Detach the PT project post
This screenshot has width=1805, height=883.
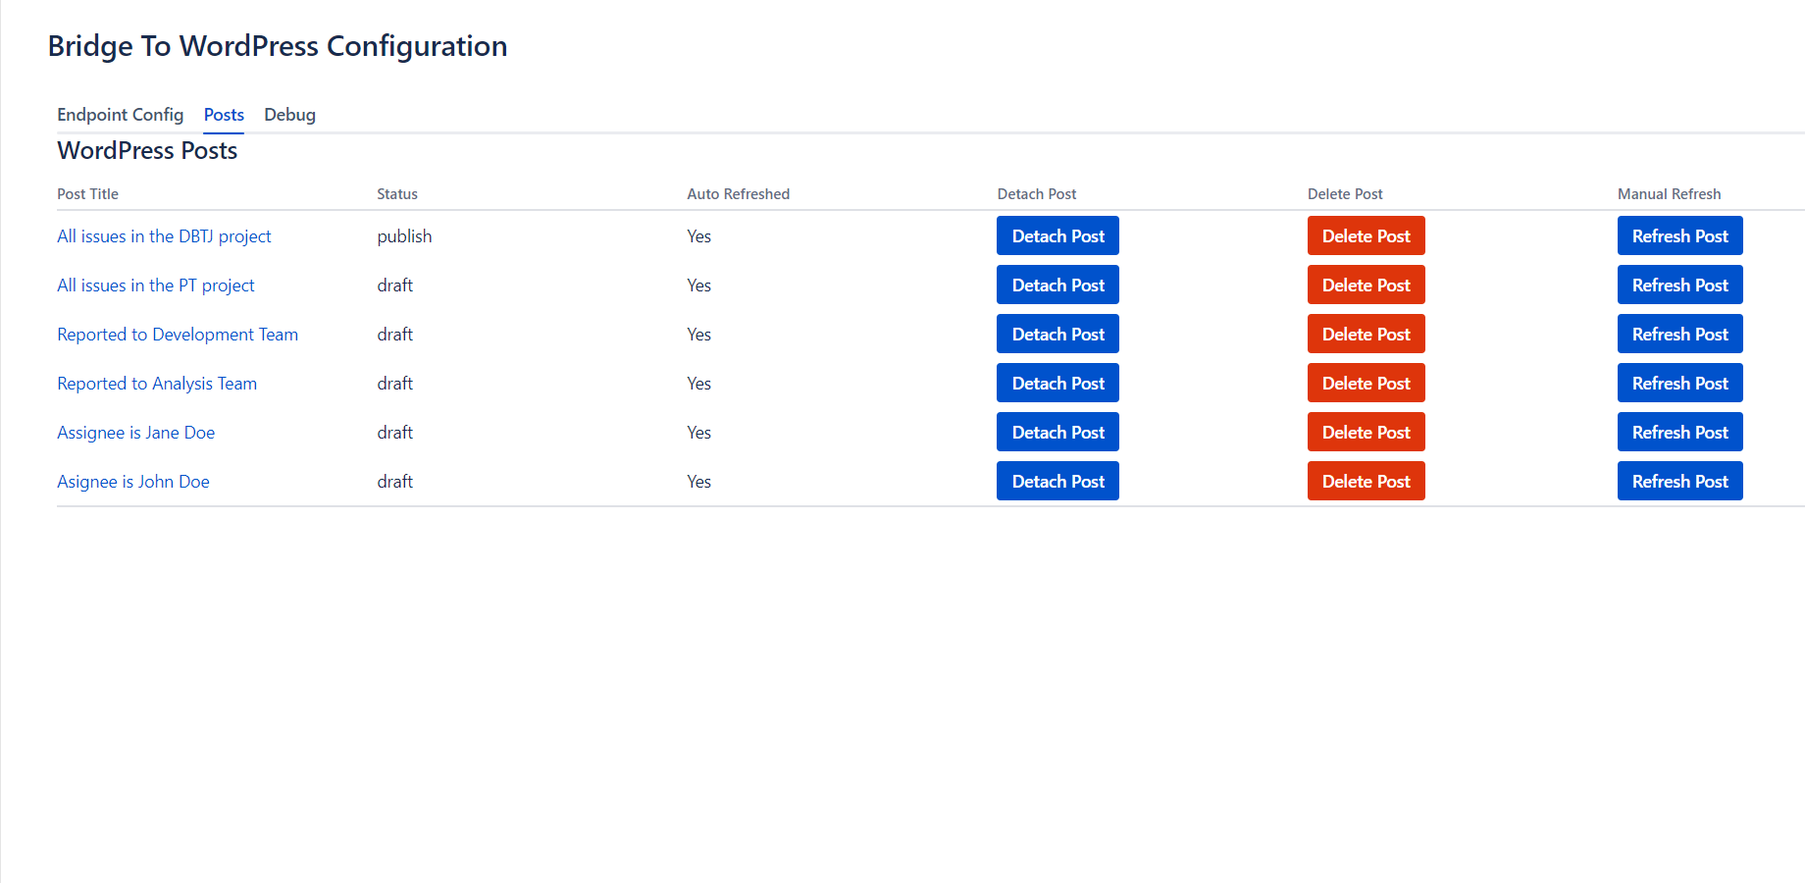pos(1057,286)
